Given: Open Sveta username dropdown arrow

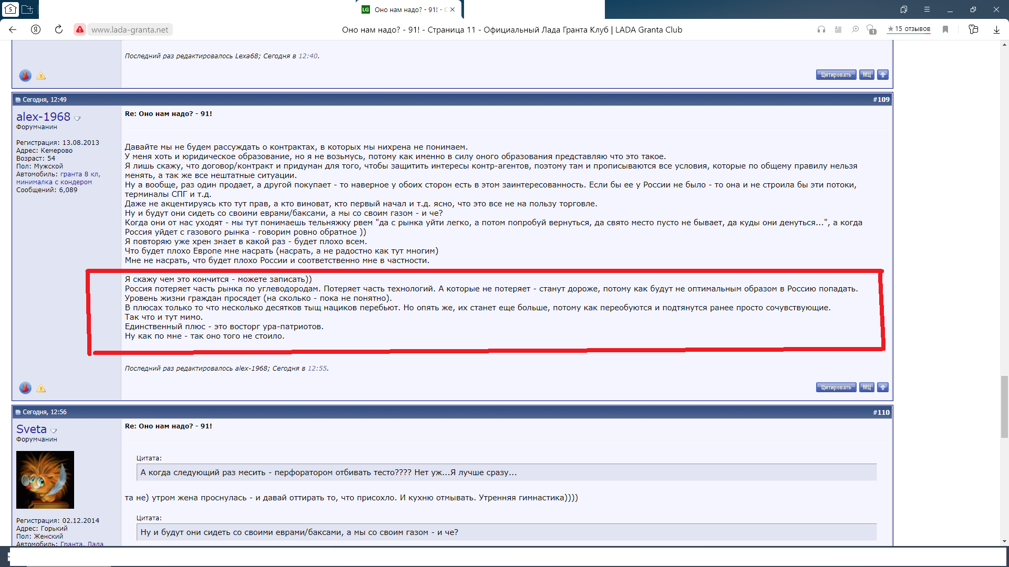Looking at the screenshot, I should click(x=54, y=431).
